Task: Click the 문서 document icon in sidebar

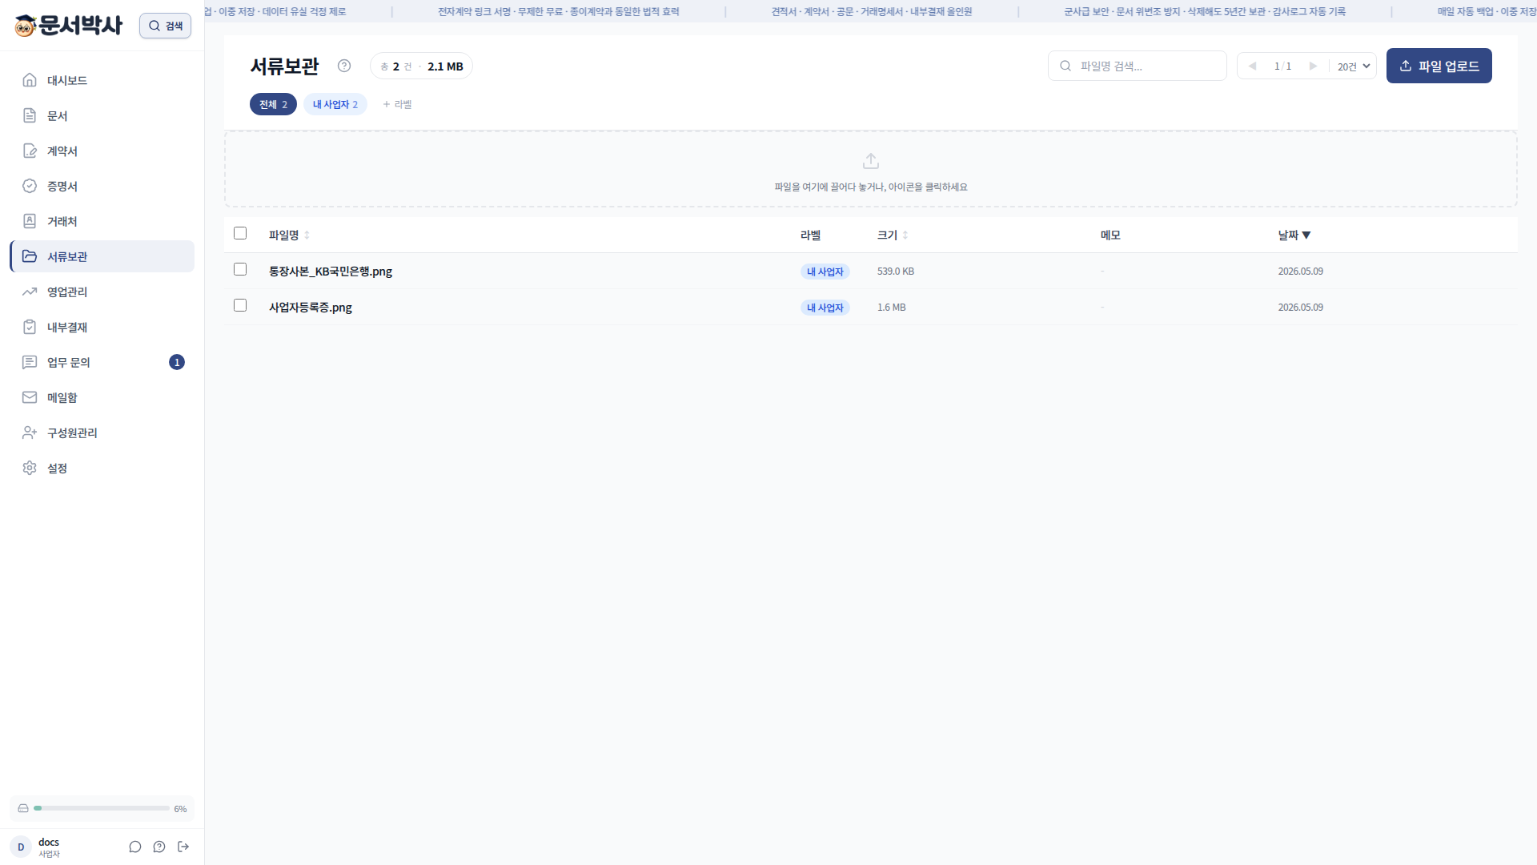Action: click(x=30, y=115)
